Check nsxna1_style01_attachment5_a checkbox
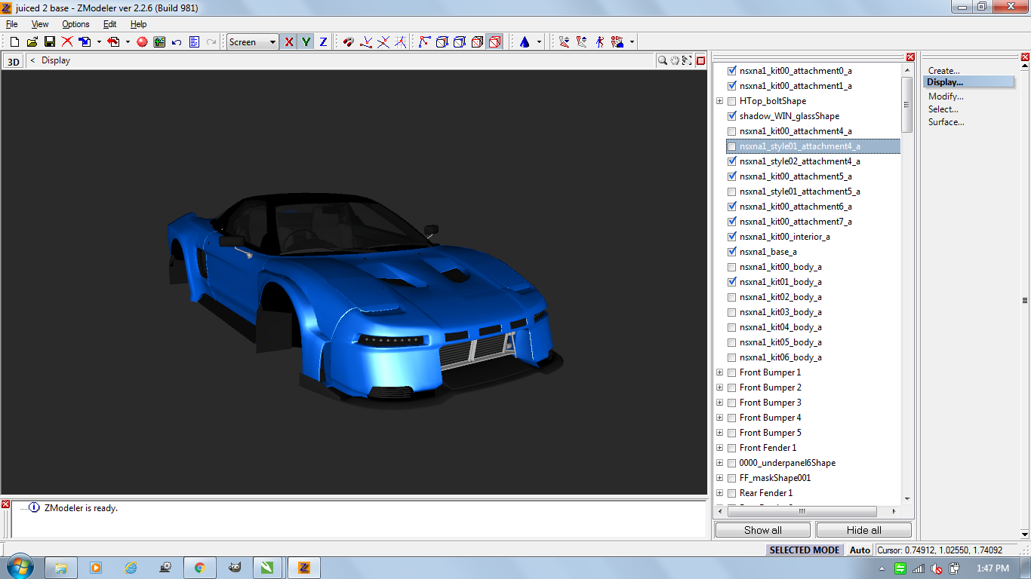This screenshot has height=579, width=1031. [x=731, y=191]
